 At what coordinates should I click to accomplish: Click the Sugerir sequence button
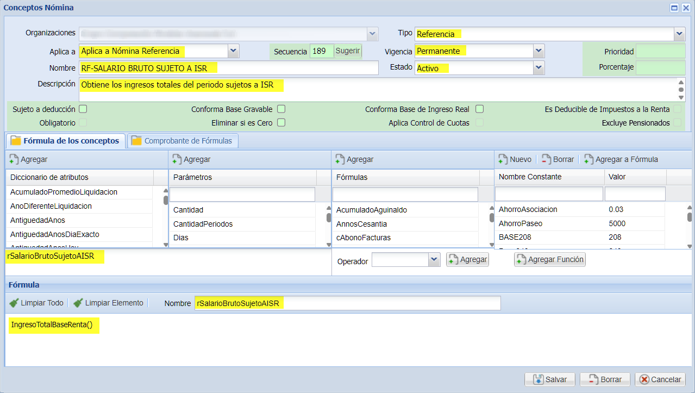[348, 51]
